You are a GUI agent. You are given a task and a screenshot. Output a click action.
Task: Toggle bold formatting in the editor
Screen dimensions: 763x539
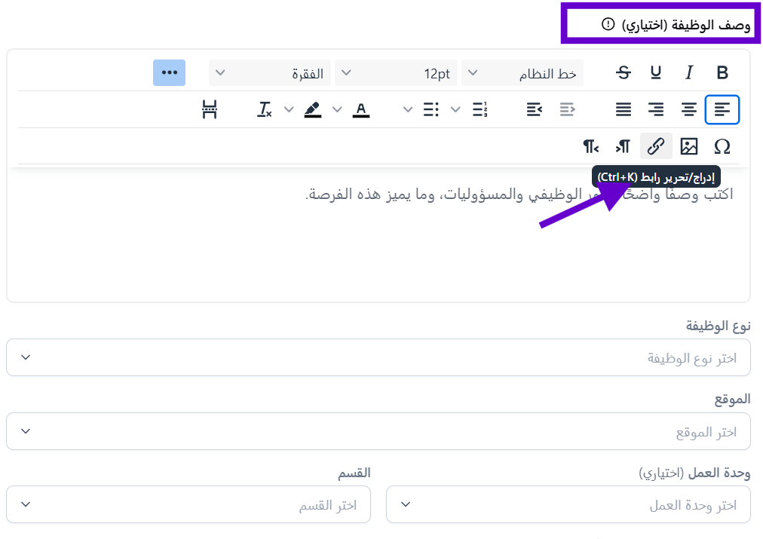click(x=722, y=72)
